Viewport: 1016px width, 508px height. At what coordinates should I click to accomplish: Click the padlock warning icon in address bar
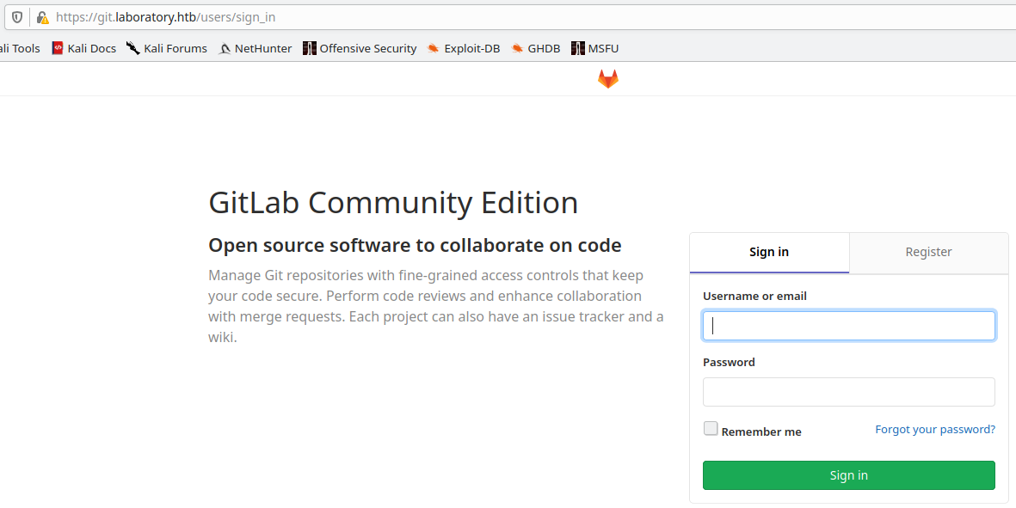(41, 16)
